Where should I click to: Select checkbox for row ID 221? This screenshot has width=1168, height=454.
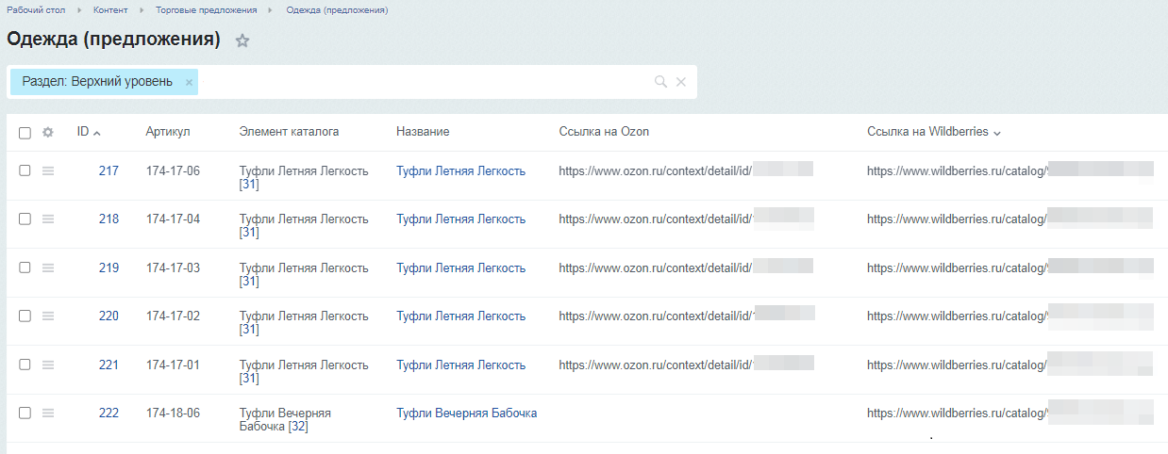(25, 365)
